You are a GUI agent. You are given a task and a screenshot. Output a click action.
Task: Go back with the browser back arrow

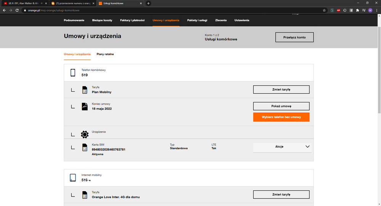point(4,10)
